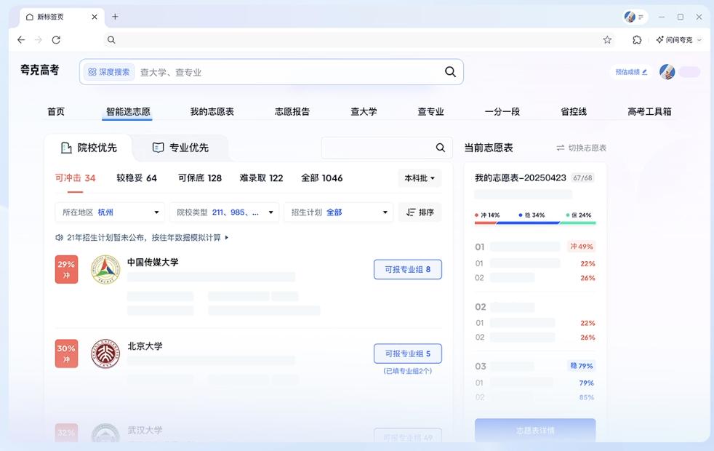
Task: Toggle 切换志愿表 to swap wishlists
Action: click(585, 148)
